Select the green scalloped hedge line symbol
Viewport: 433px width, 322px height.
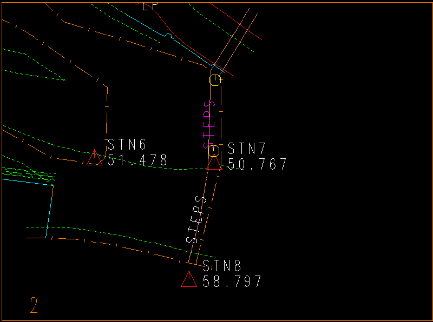point(27,174)
